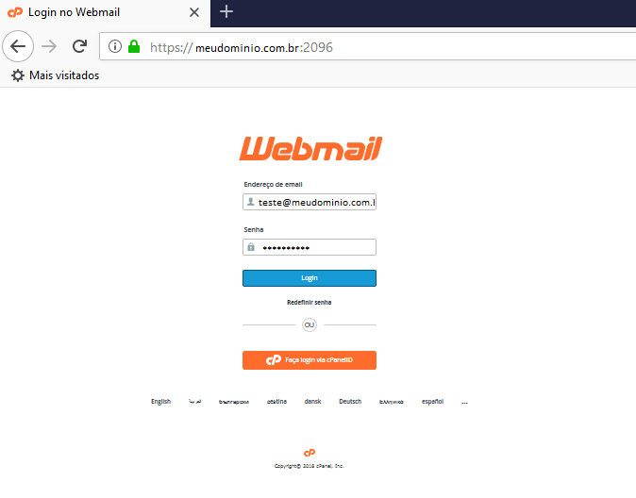Click the forward navigation arrow
636x498 pixels.
[49, 46]
